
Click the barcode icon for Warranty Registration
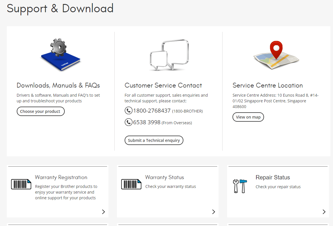click(x=21, y=184)
